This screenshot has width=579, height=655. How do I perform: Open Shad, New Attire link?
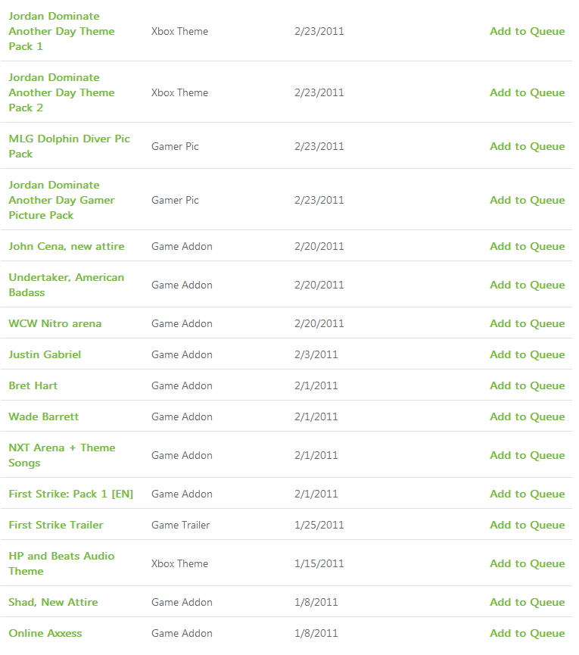pyautogui.click(x=53, y=602)
